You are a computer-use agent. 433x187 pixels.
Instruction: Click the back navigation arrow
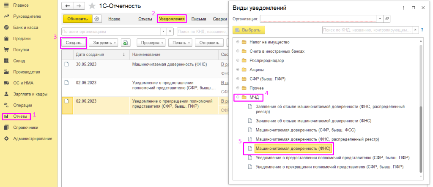coord(68,7)
